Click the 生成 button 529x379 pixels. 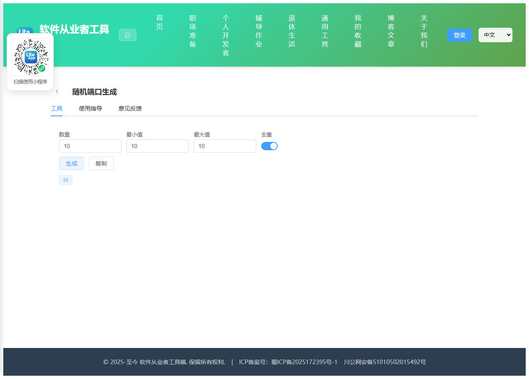point(71,163)
